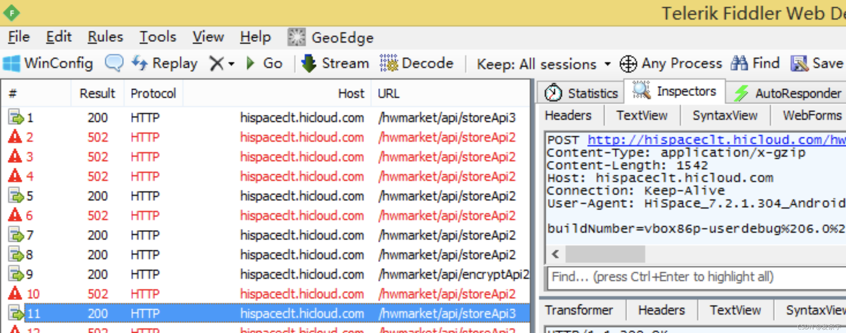The image size is (846, 333).
Task: Click the Remove X icon
Action: tap(217, 63)
